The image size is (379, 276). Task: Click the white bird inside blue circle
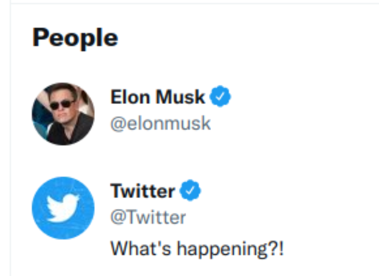point(61,208)
